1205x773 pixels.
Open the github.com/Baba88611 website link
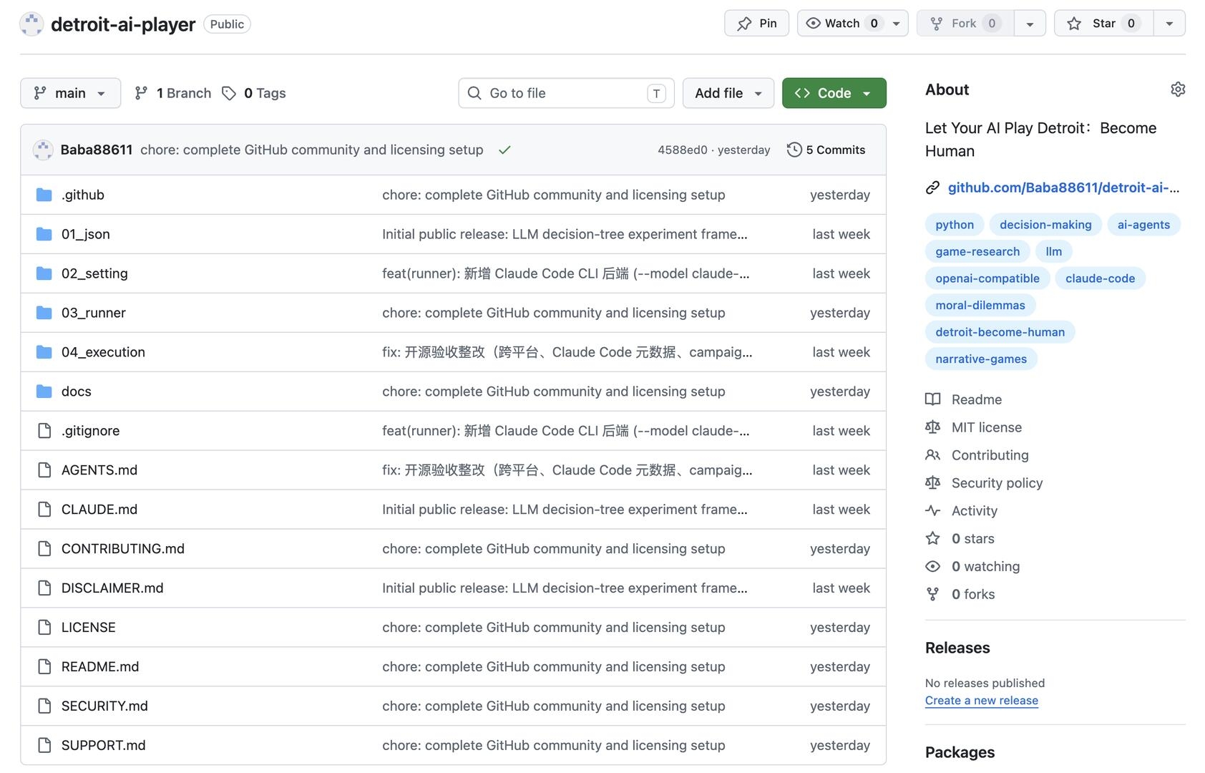1063,188
